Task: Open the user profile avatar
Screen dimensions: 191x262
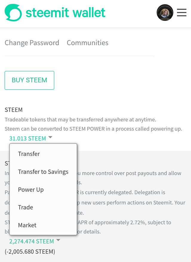Action: (165, 13)
